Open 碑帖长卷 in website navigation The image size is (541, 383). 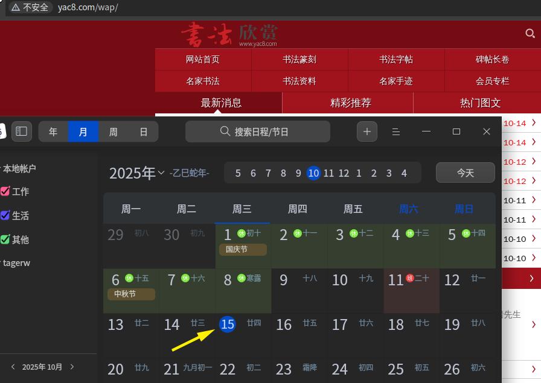tap(493, 60)
